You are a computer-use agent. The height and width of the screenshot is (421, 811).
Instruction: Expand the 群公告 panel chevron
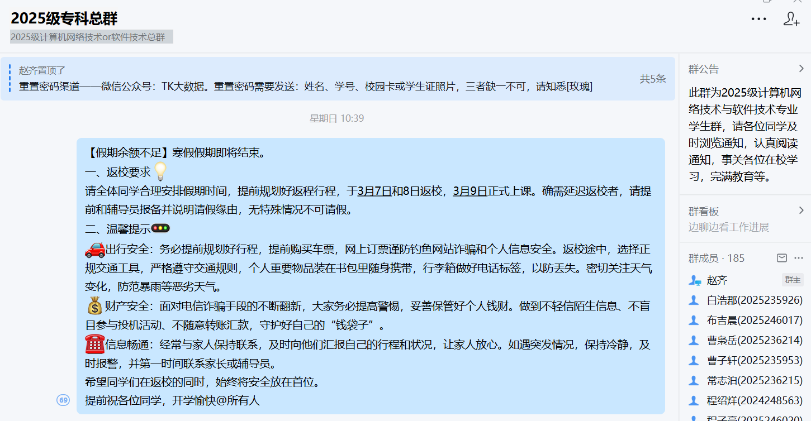[801, 69]
